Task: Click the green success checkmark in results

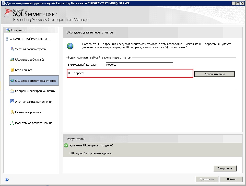Action: click(66, 146)
